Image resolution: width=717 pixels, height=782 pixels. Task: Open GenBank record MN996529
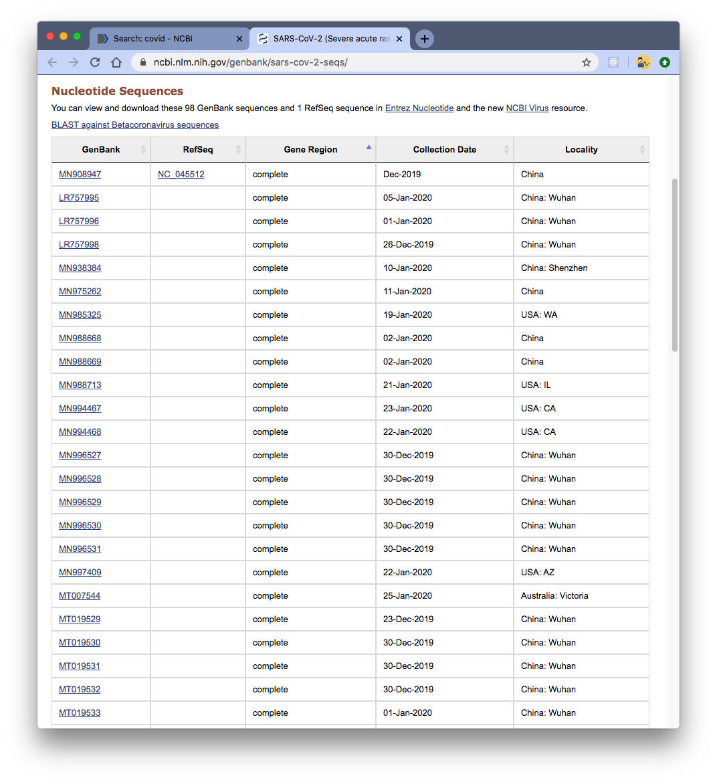pos(80,503)
